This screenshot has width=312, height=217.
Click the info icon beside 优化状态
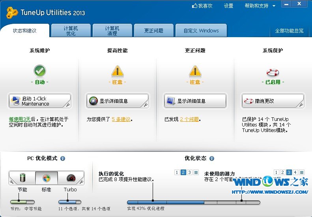[212, 159]
